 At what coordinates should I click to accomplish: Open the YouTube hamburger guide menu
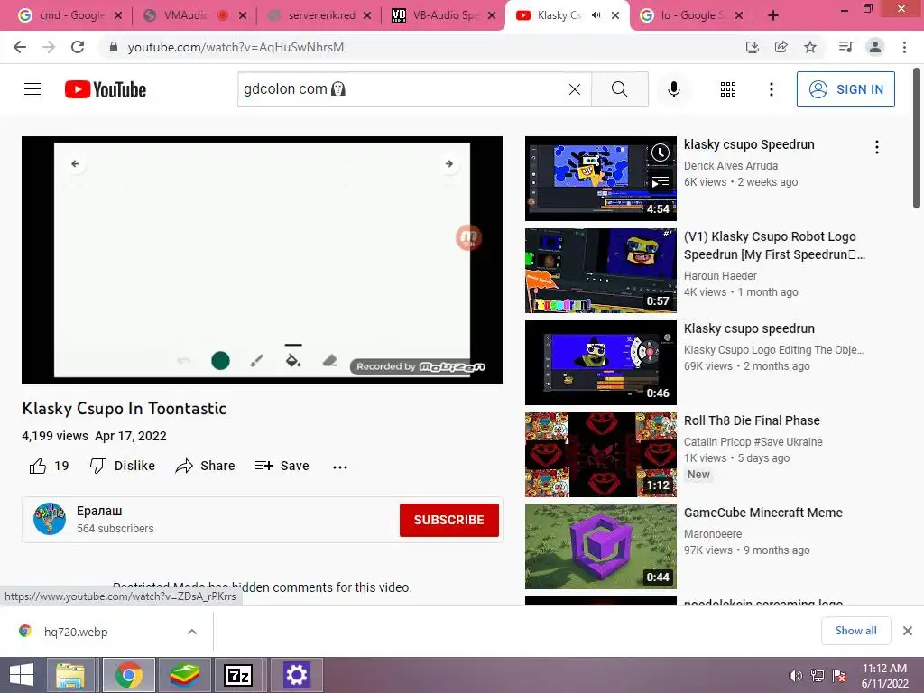(32, 89)
